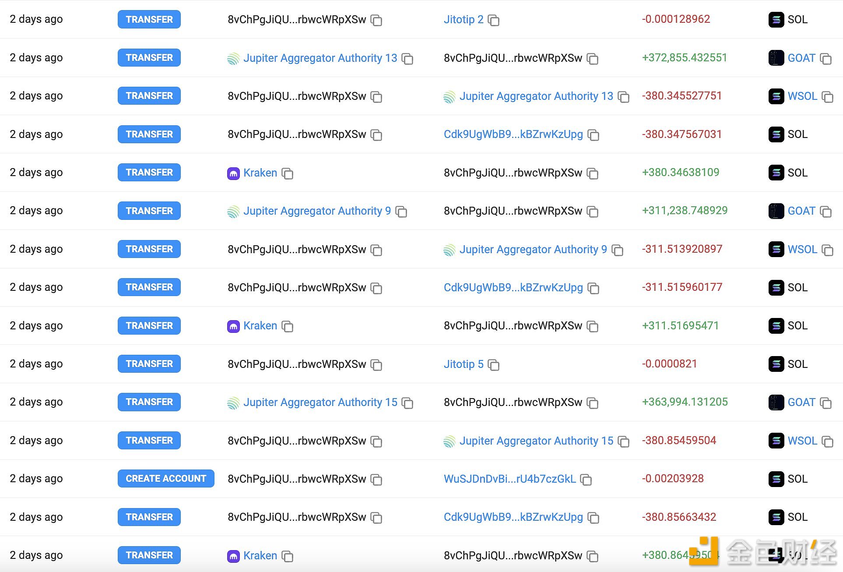This screenshot has width=843, height=572.
Task: Select the amount -0.0000821
Action: [669, 364]
